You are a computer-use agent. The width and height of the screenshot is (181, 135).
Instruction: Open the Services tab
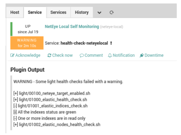(58, 12)
